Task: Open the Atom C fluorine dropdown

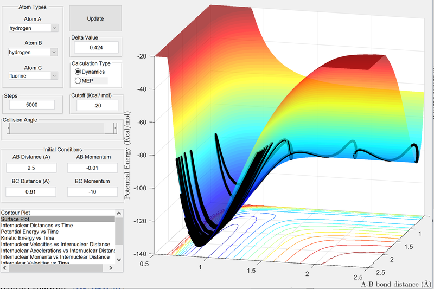Action: [33, 75]
